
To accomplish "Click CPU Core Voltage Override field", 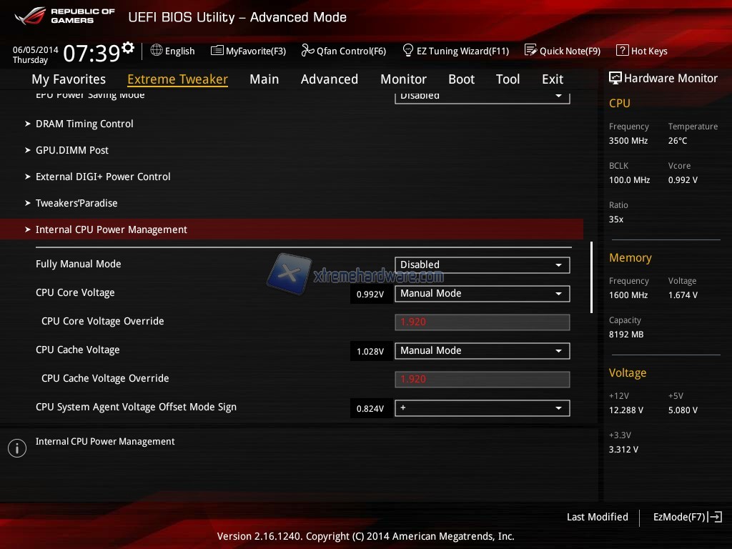I will [x=482, y=322].
